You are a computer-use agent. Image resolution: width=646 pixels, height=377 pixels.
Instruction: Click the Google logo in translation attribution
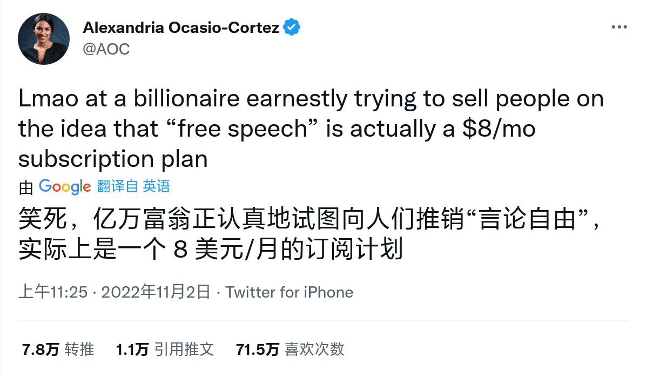(x=64, y=186)
